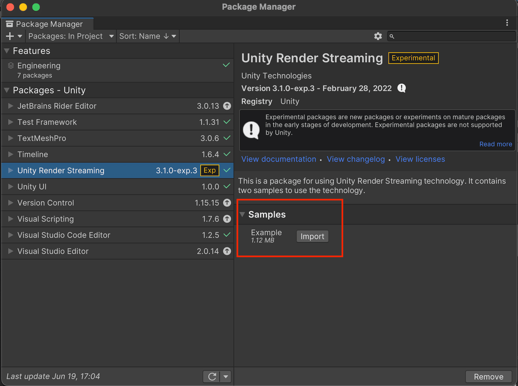
Task: Click the search magnifier icon
Action: pyautogui.click(x=392, y=37)
